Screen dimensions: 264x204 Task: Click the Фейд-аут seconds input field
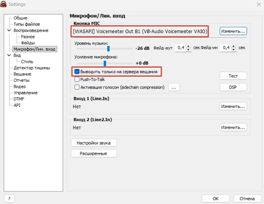181,48
